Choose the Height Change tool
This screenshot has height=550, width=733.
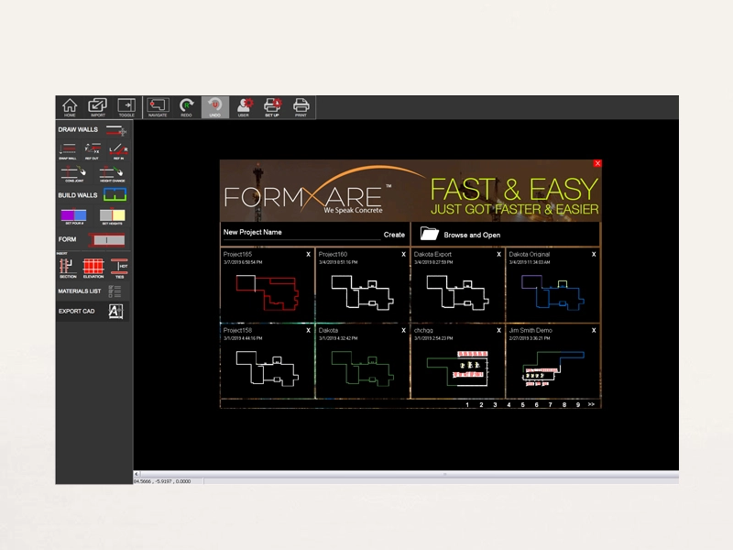112,173
